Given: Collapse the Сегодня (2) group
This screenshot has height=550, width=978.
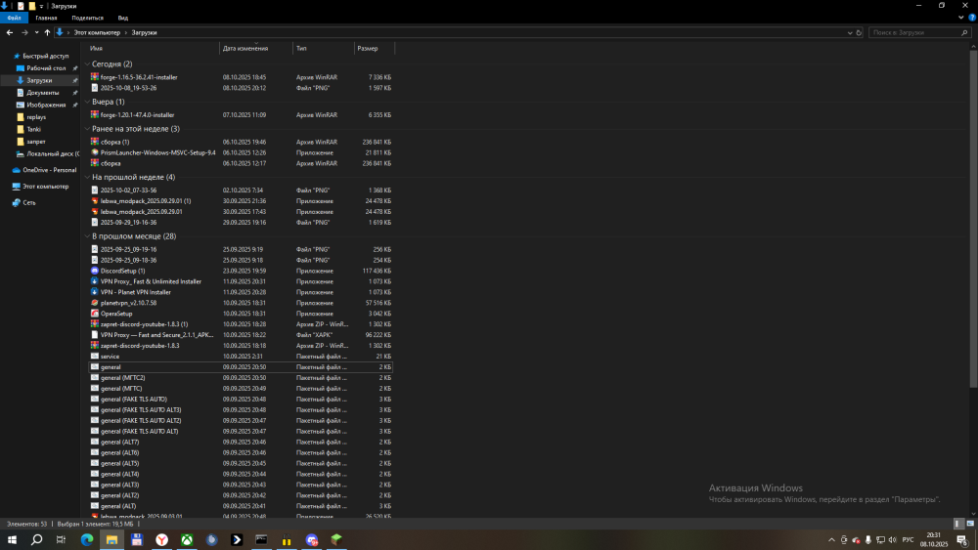Looking at the screenshot, I should (x=87, y=63).
